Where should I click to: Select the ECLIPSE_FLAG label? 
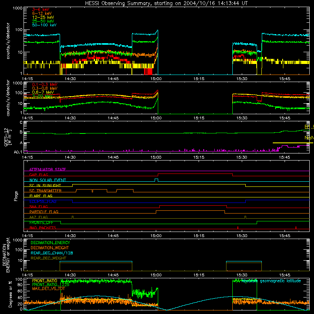[43, 201]
